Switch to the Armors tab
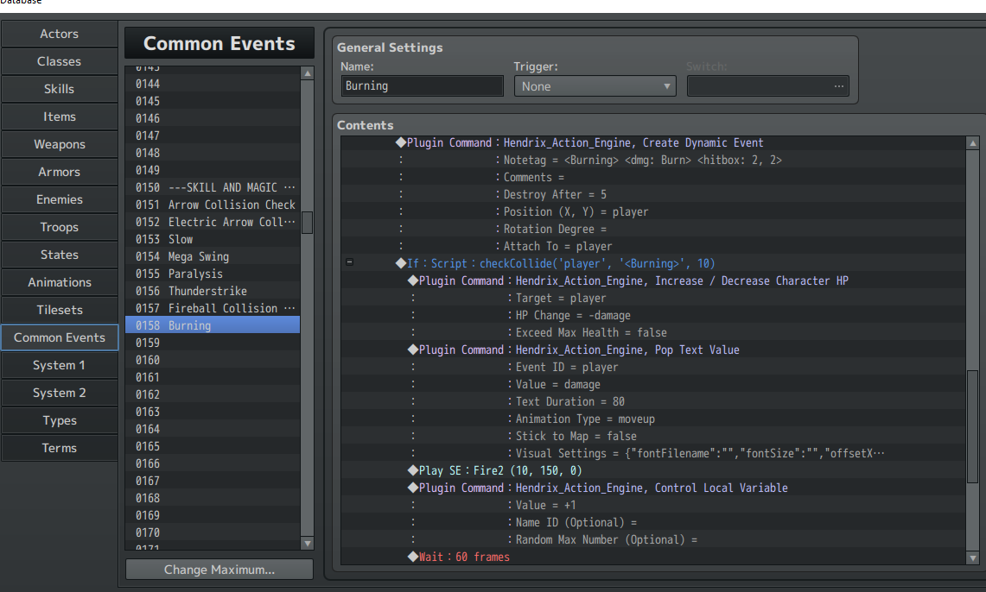The width and height of the screenshot is (986, 592). point(59,172)
